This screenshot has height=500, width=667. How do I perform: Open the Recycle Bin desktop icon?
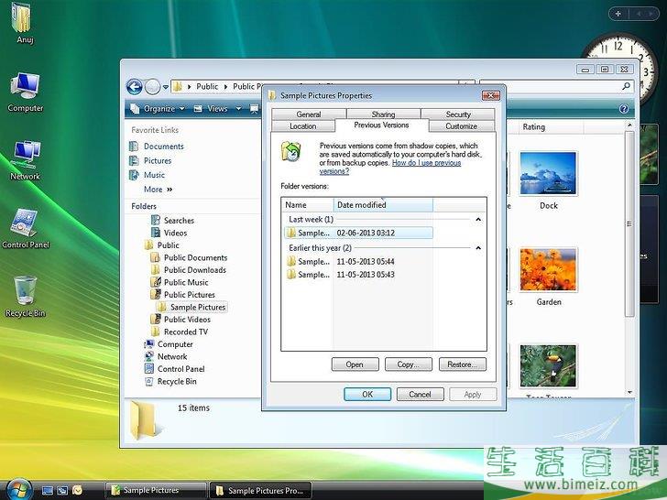pos(25,297)
